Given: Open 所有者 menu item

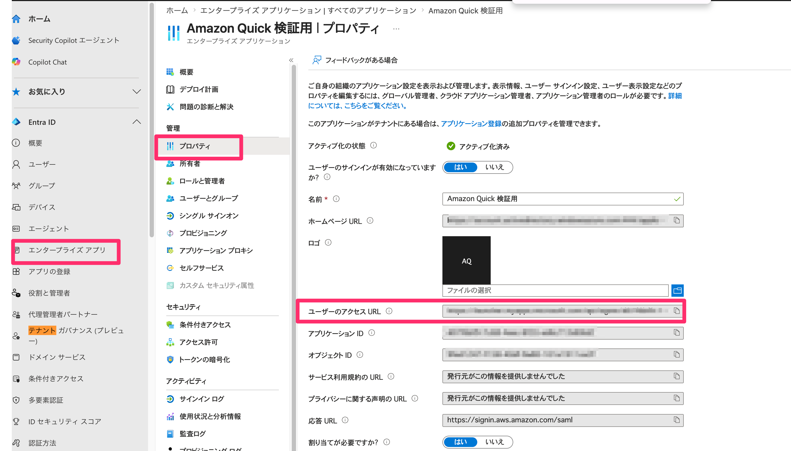Looking at the screenshot, I should 190,164.
